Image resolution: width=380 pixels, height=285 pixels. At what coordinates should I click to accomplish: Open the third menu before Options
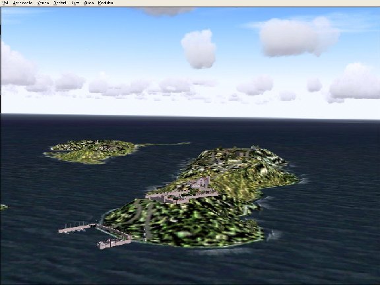(5, 3)
